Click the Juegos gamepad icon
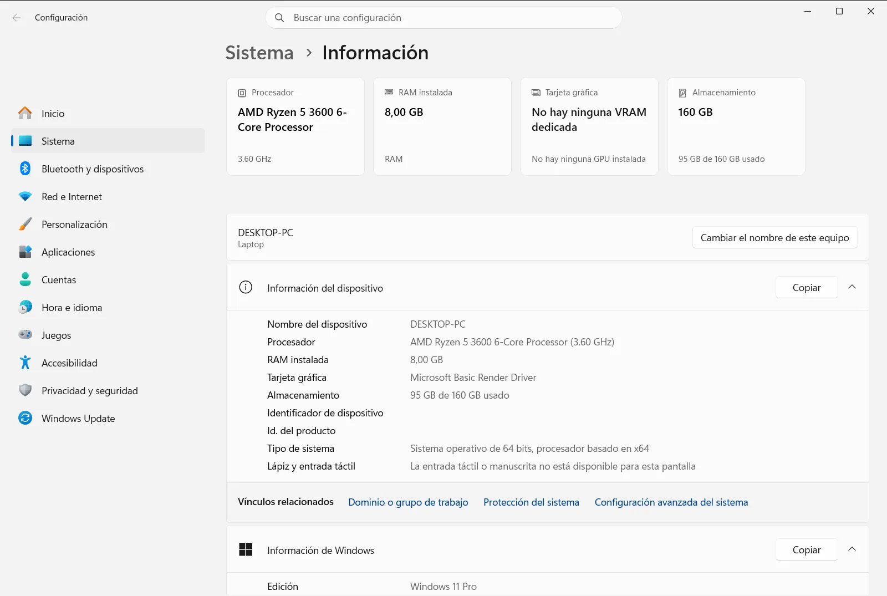Screen dimensions: 887x596 point(25,335)
